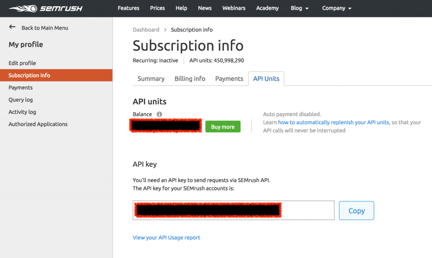The width and height of the screenshot is (432, 258).
Task: Click the 'Recurring: inactive' text
Action: pyautogui.click(x=155, y=60)
